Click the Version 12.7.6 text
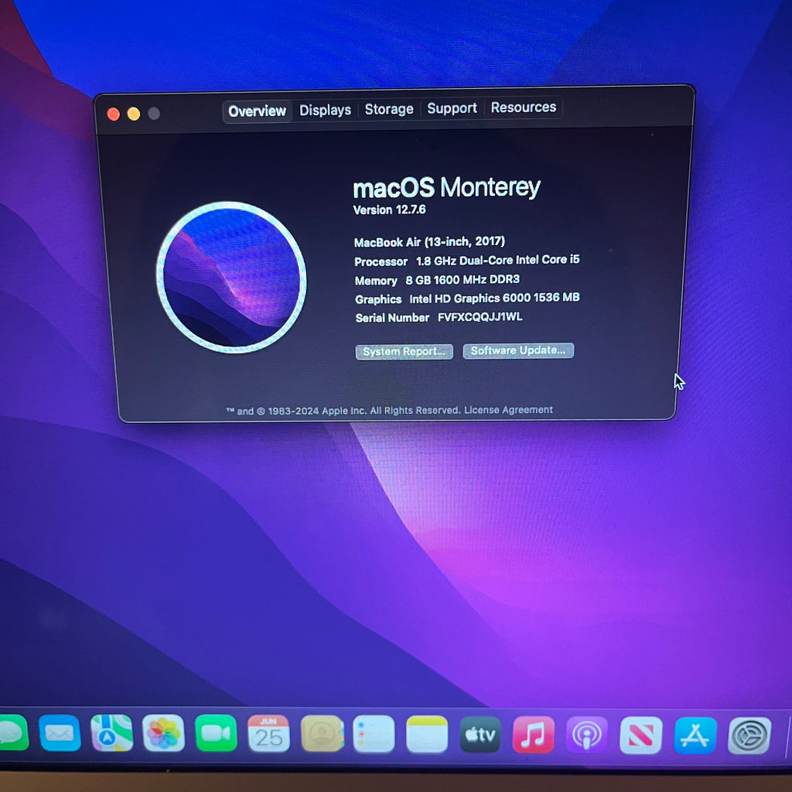 click(x=390, y=210)
